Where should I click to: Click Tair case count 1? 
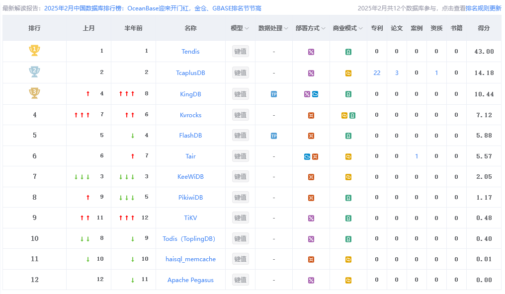click(x=417, y=156)
